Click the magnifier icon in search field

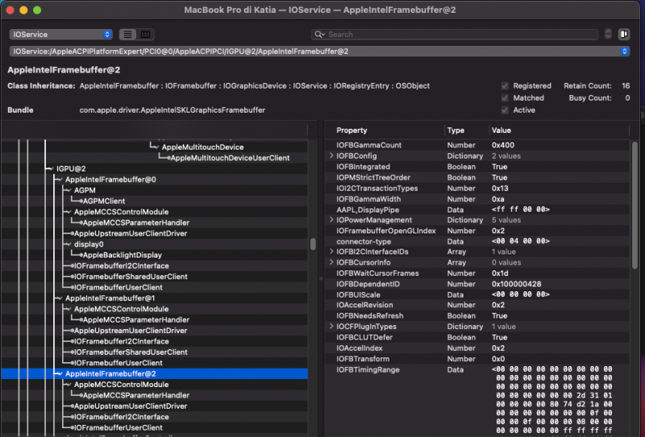click(320, 35)
